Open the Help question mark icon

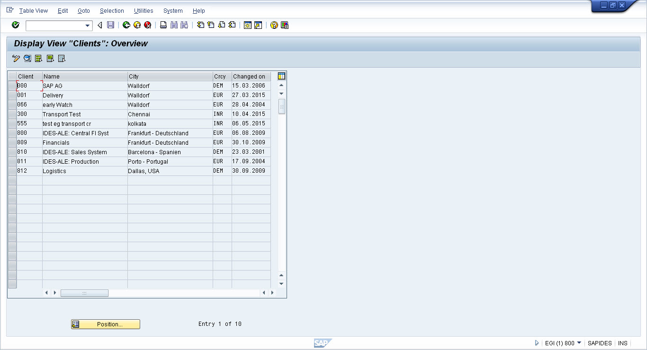click(274, 25)
